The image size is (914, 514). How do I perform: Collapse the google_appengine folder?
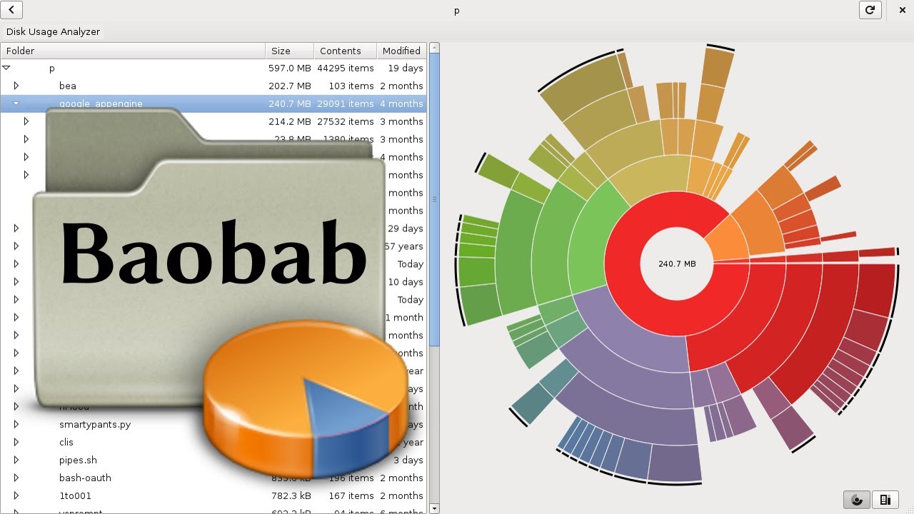pyautogui.click(x=16, y=104)
